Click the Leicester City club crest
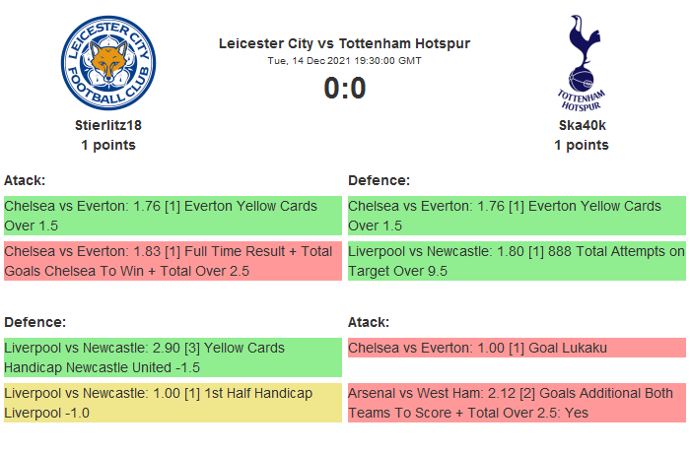Image resolution: width=690 pixels, height=453 pixels. click(108, 63)
